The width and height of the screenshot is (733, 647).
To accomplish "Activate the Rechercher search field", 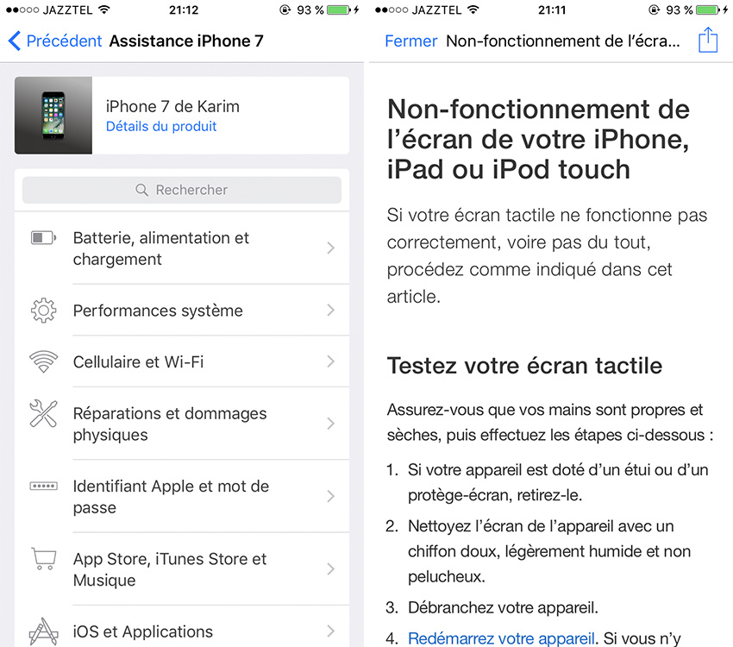I will 181,190.
